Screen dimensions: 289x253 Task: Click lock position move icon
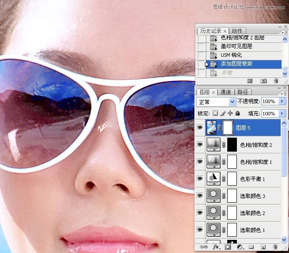[x=230, y=113]
